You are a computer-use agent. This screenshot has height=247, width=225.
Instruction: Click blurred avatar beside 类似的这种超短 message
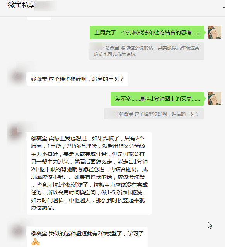(18, 231)
